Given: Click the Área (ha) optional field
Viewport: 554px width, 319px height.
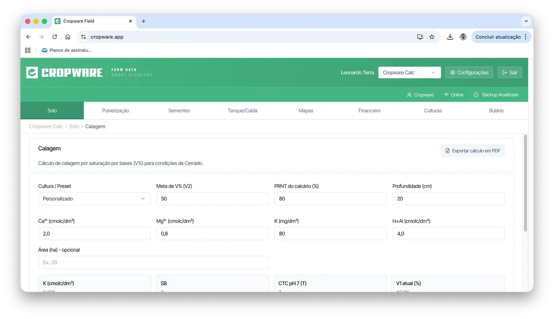Looking at the screenshot, I should (154, 262).
